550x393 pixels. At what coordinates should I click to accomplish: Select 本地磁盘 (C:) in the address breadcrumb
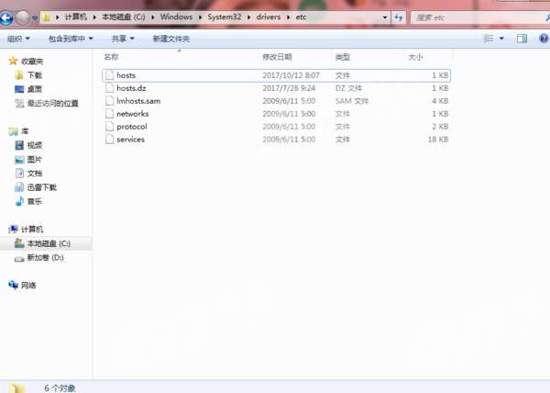[124, 17]
